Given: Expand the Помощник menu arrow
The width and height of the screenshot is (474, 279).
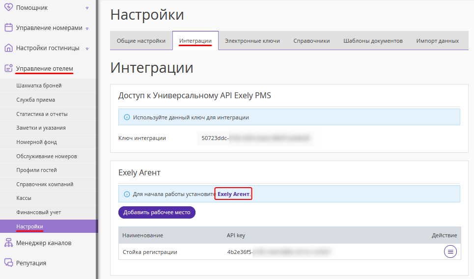Looking at the screenshot, I should (x=87, y=8).
